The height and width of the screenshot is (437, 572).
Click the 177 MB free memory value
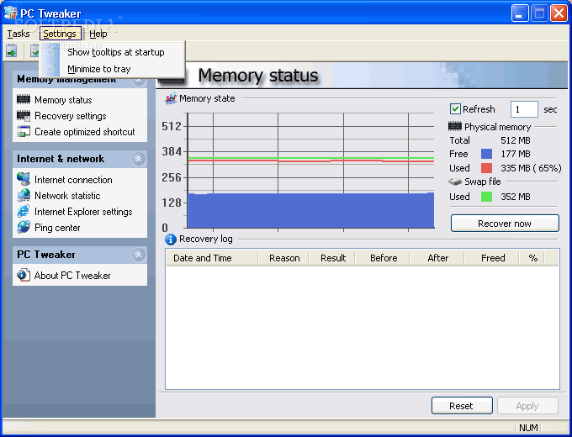click(x=515, y=154)
